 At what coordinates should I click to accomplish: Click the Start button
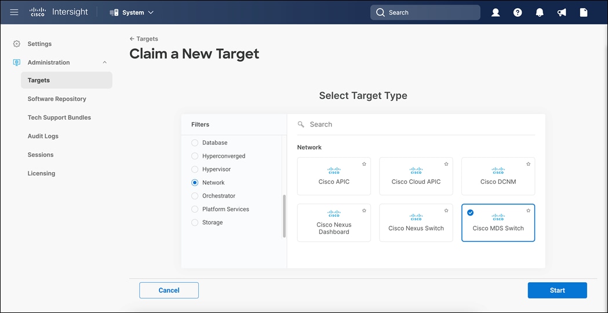coord(557,290)
